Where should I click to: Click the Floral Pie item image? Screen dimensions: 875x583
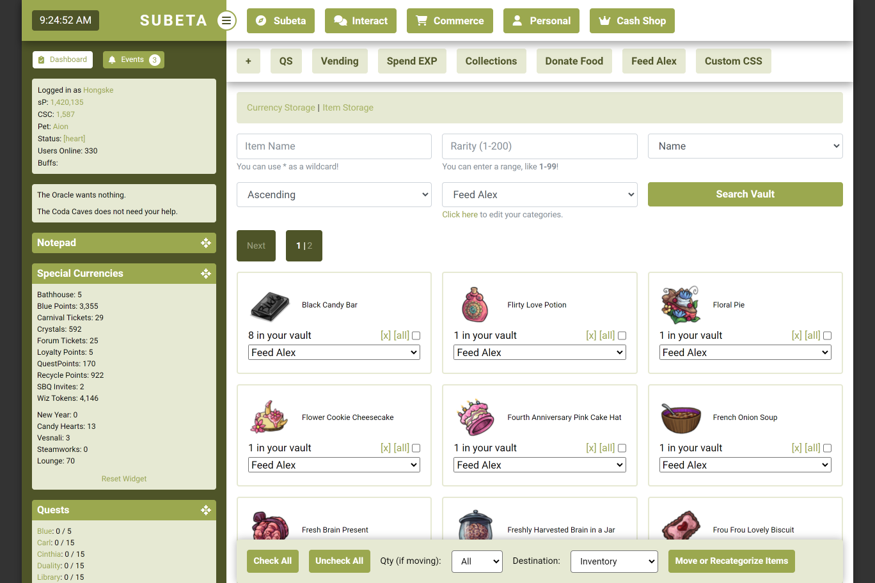click(681, 305)
